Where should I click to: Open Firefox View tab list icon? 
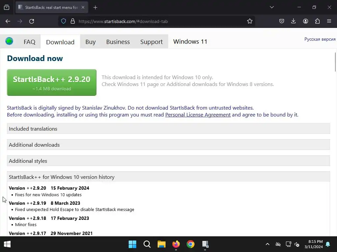tap(7, 7)
